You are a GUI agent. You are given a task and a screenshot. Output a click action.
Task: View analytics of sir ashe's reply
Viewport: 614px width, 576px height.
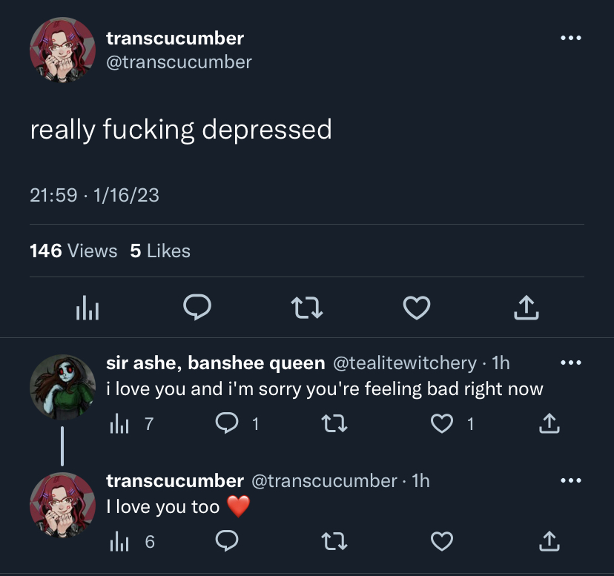tap(119, 424)
